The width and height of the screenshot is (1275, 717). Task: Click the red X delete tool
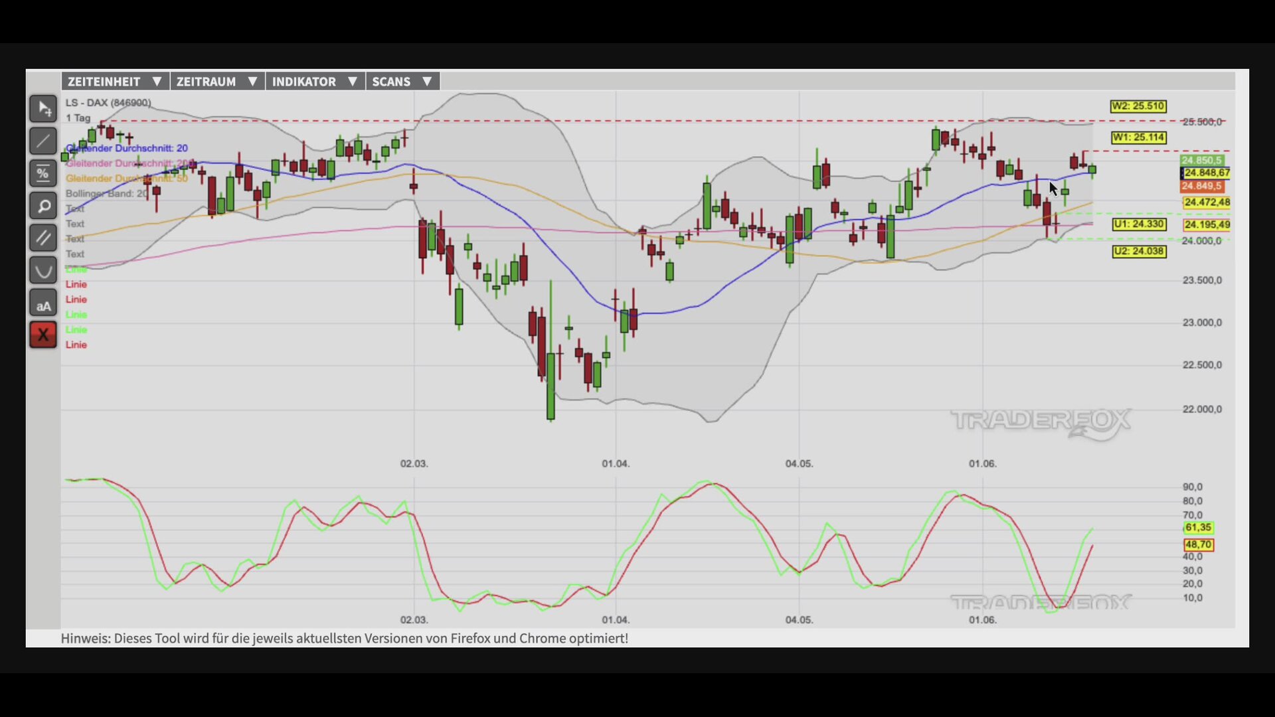pyautogui.click(x=43, y=335)
